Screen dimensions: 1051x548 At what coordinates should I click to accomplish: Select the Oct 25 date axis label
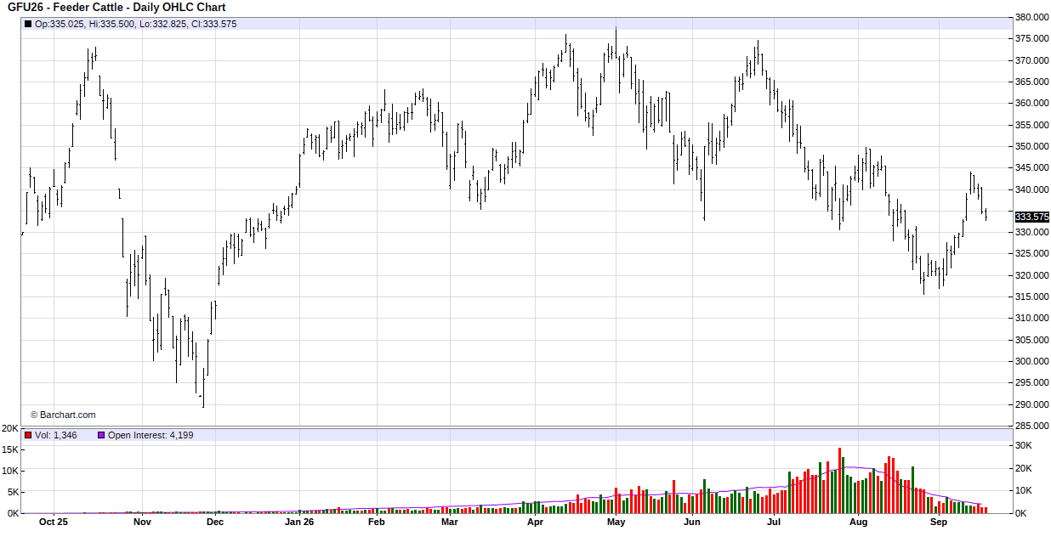(x=53, y=522)
